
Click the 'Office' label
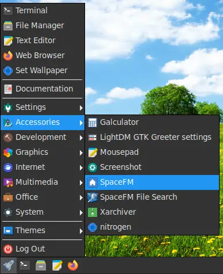pos(27,197)
